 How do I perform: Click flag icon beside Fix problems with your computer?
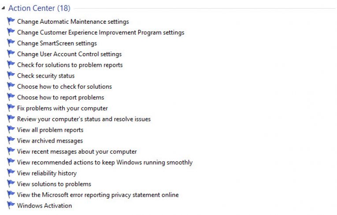click(11, 107)
